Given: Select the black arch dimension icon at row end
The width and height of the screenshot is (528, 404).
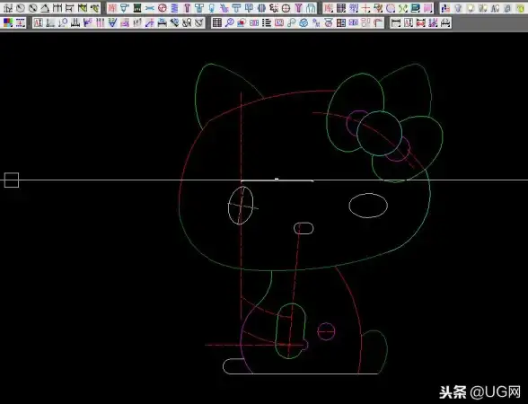Looking at the screenshot, I should pyautogui.click(x=445, y=22).
